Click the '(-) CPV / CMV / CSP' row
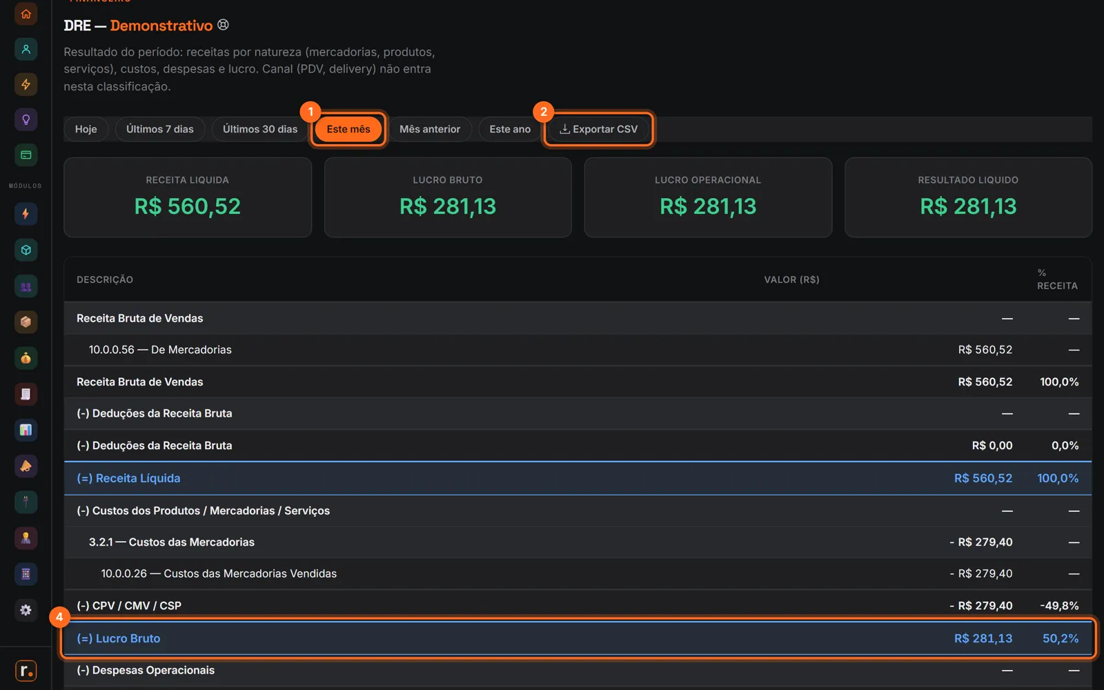 point(578,605)
